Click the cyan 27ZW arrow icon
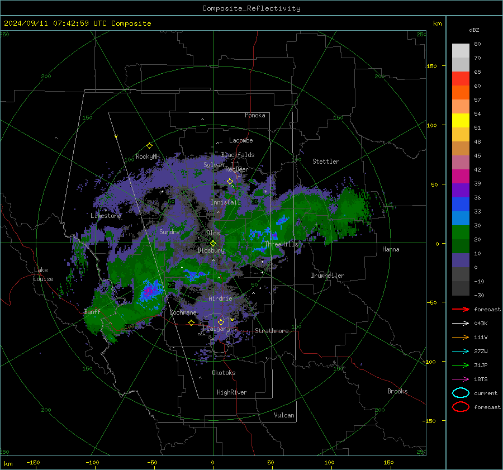The width and height of the screenshot is (503, 470). pos(461,352)
